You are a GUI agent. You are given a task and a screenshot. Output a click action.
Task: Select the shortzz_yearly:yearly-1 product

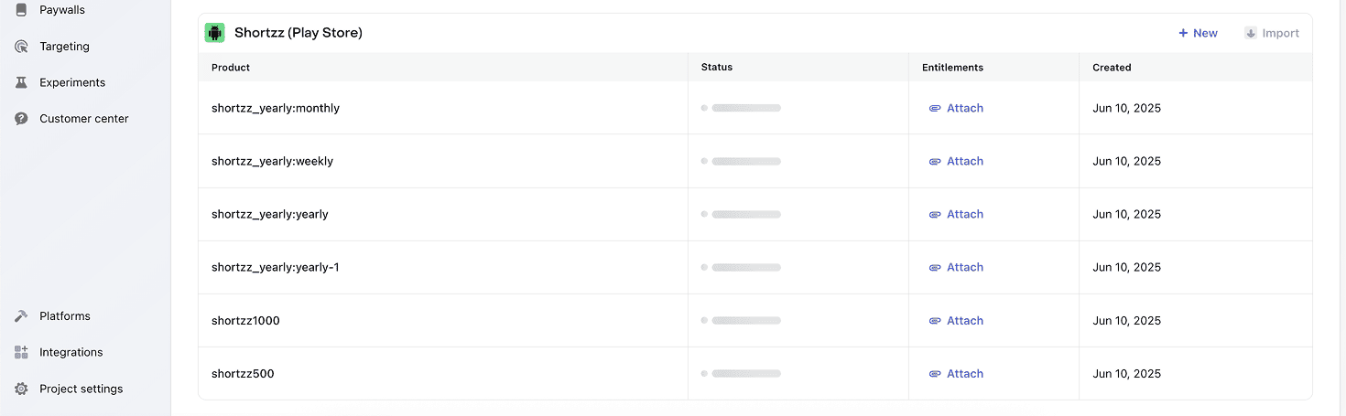pos(276,267)
